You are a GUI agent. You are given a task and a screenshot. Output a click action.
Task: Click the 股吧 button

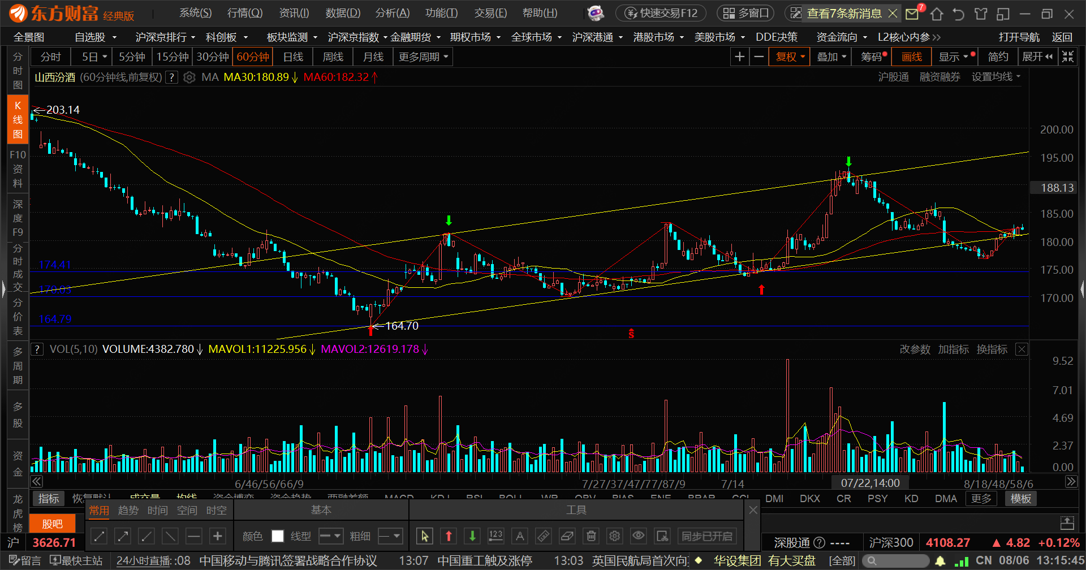tap(53, 524)
